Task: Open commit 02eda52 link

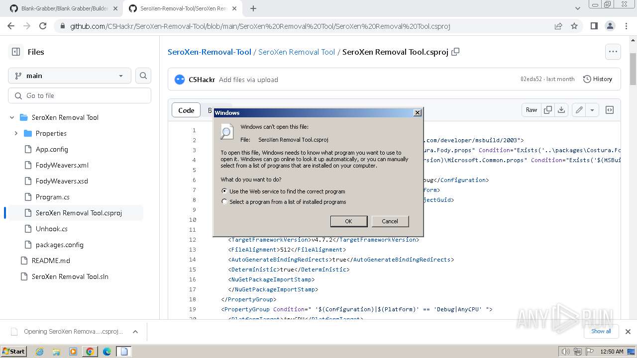Action: coord(531,79)
